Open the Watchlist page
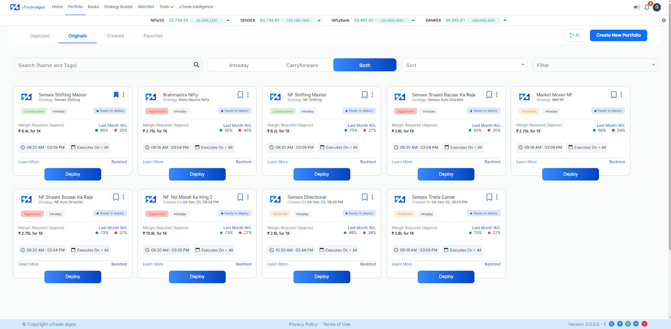The width and height of the screenshot is (671, 329). 146,7
